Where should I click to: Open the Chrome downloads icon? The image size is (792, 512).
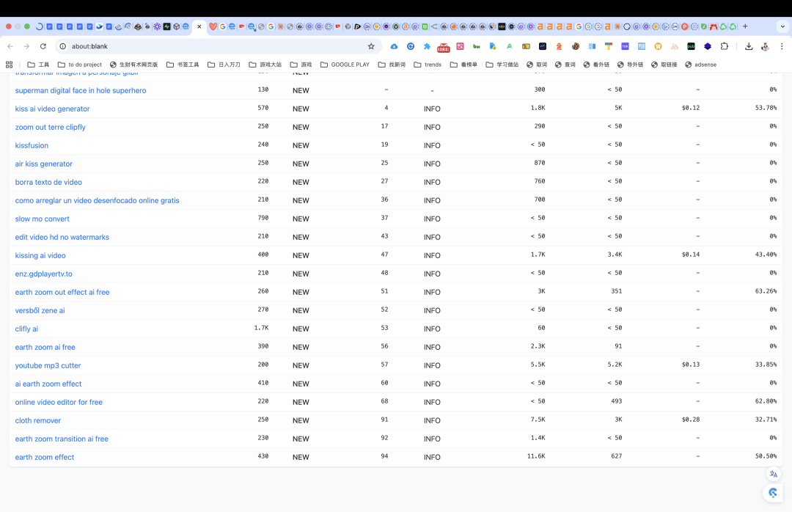click(749, 46)
